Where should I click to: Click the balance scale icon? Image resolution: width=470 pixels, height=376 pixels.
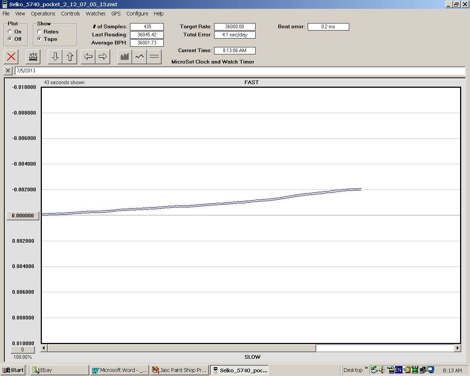coord(33,57)
